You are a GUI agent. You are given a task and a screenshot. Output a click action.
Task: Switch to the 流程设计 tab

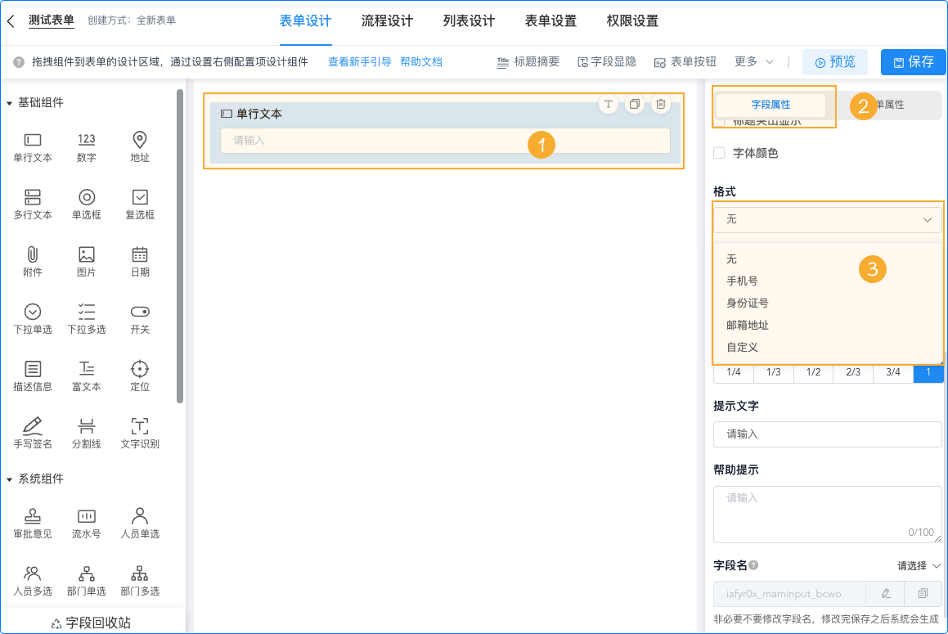387,21
